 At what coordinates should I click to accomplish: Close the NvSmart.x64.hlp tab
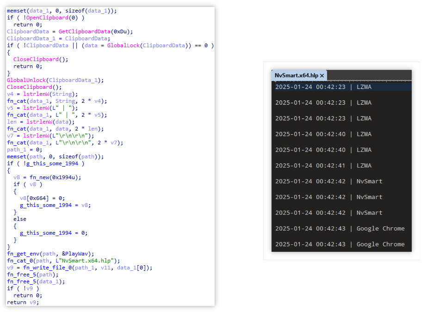click(322, 75)
